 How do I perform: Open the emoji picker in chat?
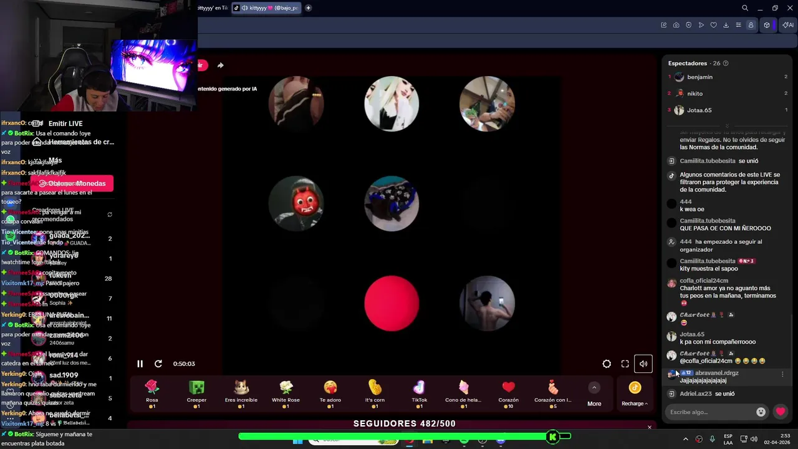(x=761, y=412)
